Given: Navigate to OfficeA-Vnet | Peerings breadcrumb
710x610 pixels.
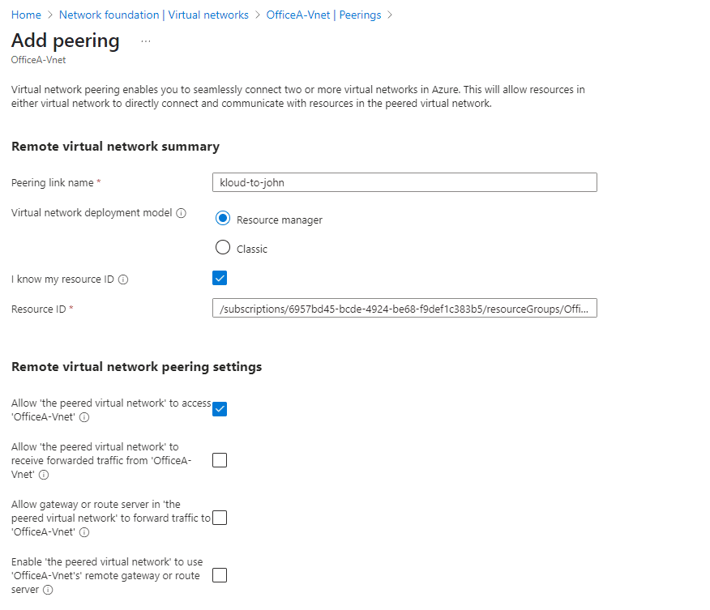Looking at the screenshot, I should point(324,15).
